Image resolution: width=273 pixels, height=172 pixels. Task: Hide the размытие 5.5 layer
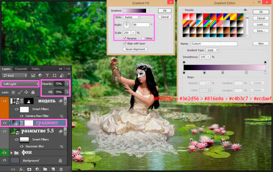pyautogui.click(x=5, y=131)
